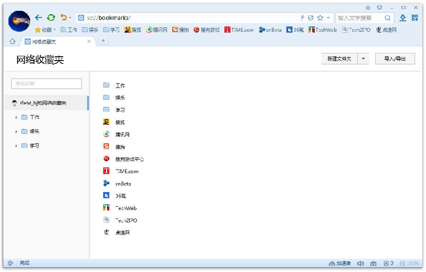The height and width of the screenshot is (272, 426).
Task: Click the 搜索收藏 search input field
Action: (46, 84)
